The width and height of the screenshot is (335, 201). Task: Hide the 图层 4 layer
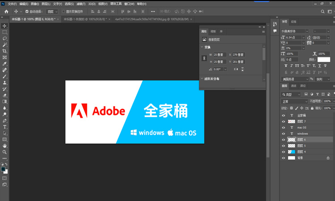[284, 152]
